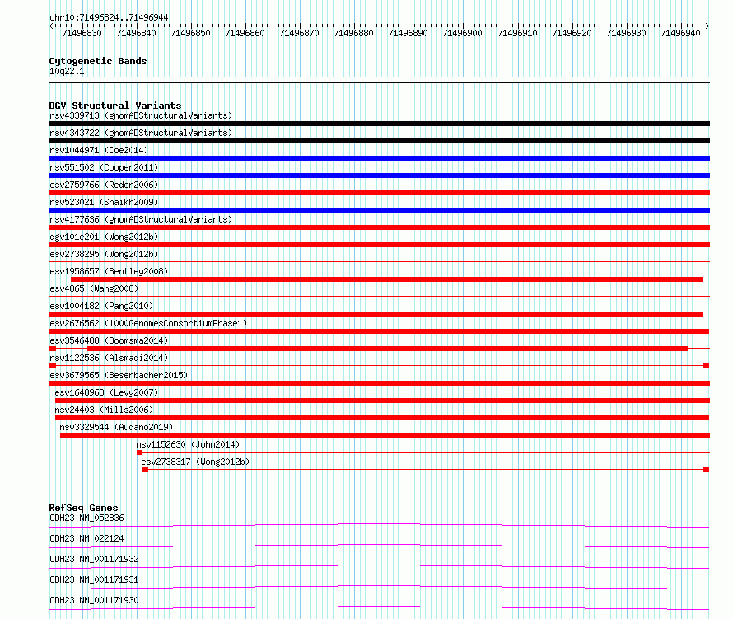Click variant esv2738317 (Wong2012b)
Screen dimensions: 733x619
coord(195,462)
